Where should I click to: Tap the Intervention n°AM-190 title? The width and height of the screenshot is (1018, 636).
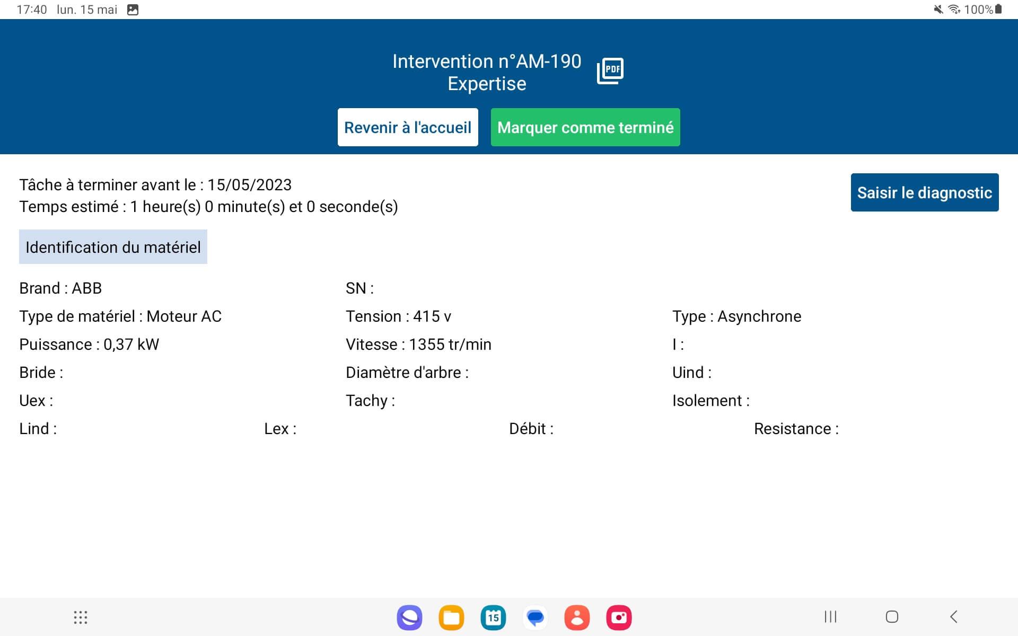(487, 61)
